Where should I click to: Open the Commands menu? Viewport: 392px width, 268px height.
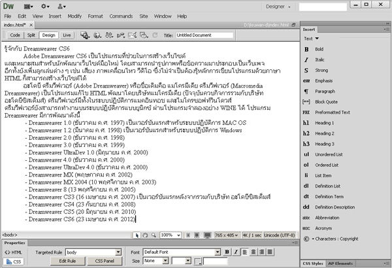[121, 16]
